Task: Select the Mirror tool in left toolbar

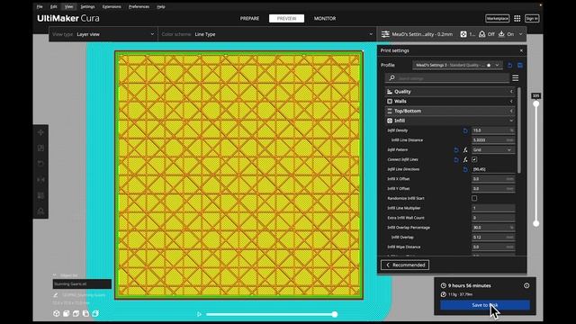Action: [x=40, y=180]
